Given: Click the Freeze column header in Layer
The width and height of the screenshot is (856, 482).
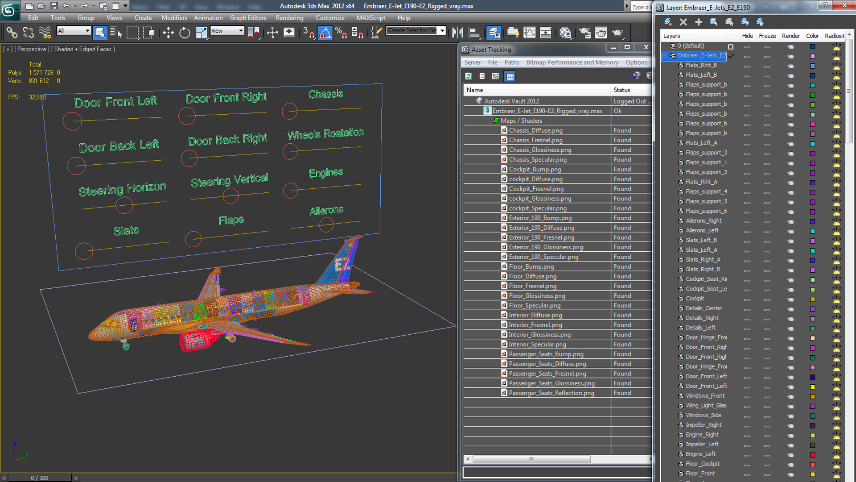Looking at the screenshot, I should (x=767, y=36).
